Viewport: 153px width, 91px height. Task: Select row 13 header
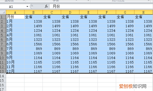click(x=3, y=71)
